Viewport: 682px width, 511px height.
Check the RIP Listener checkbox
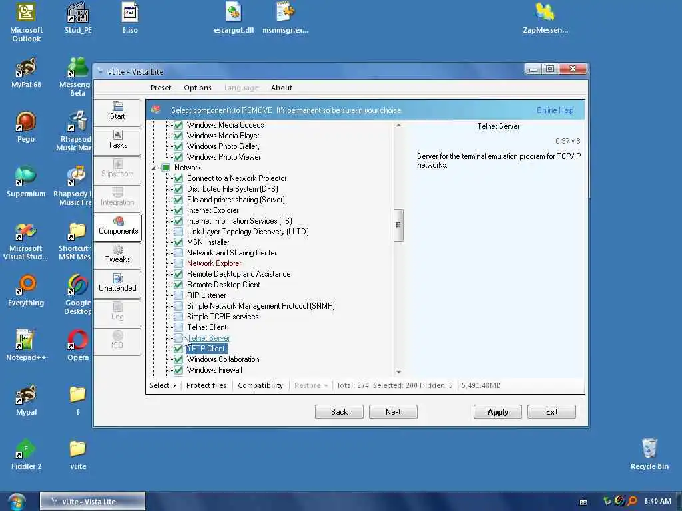tap(178, 295)
